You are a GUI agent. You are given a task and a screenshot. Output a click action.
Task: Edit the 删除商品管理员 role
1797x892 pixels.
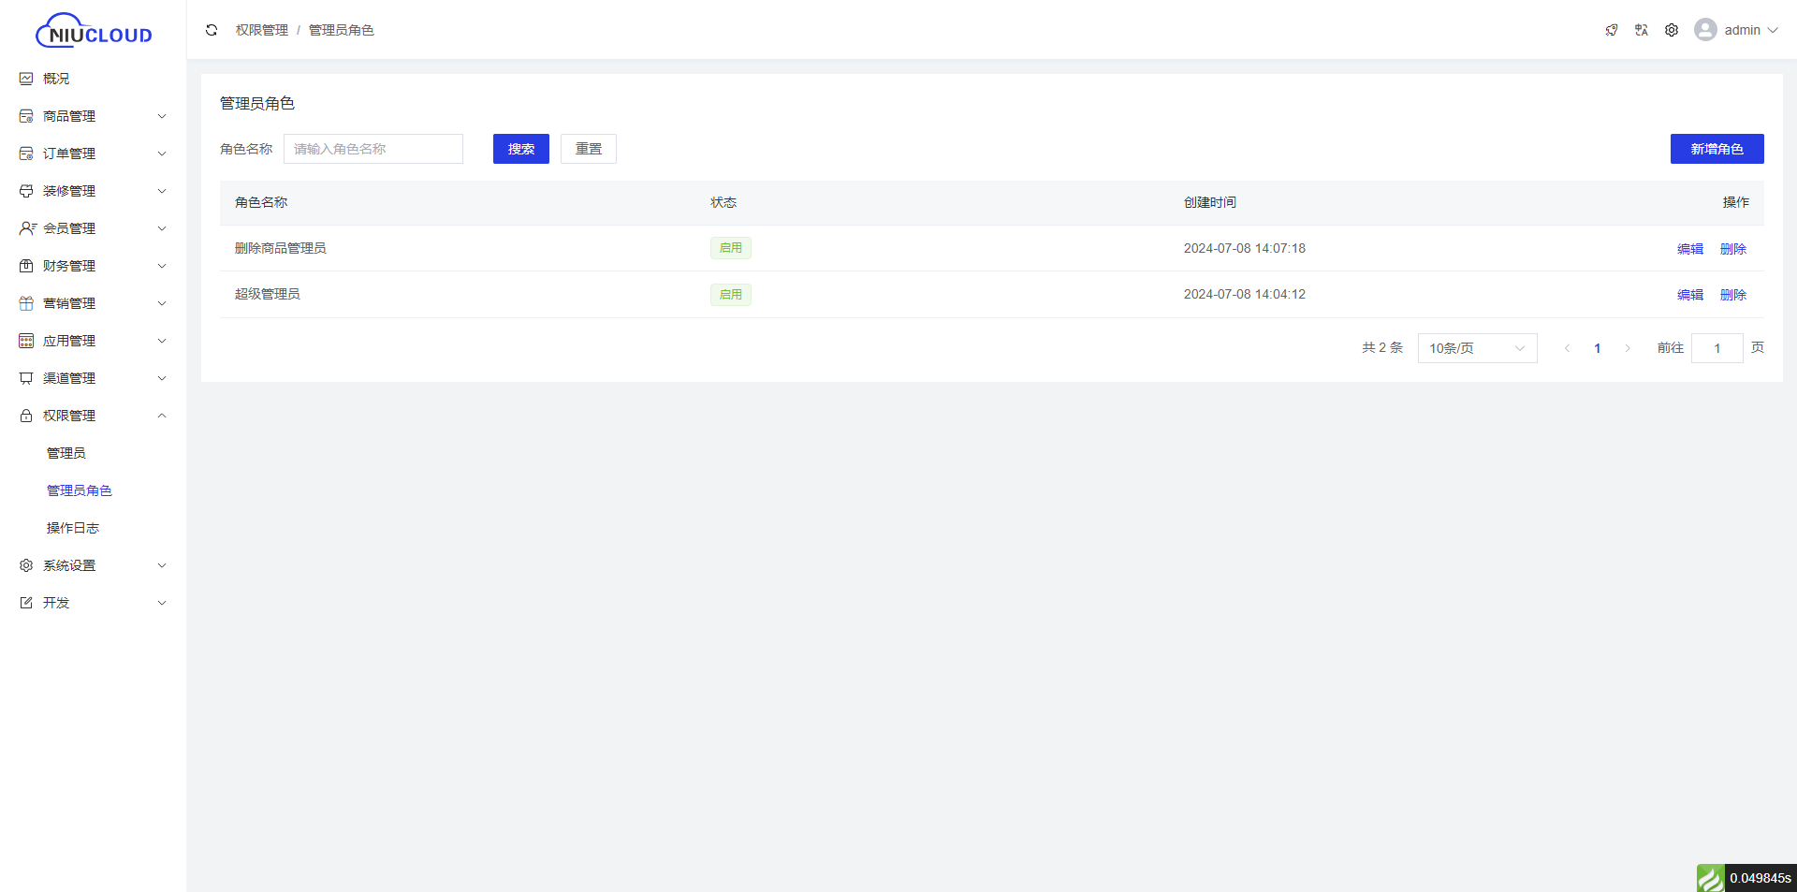click(x=1690, y=249)
